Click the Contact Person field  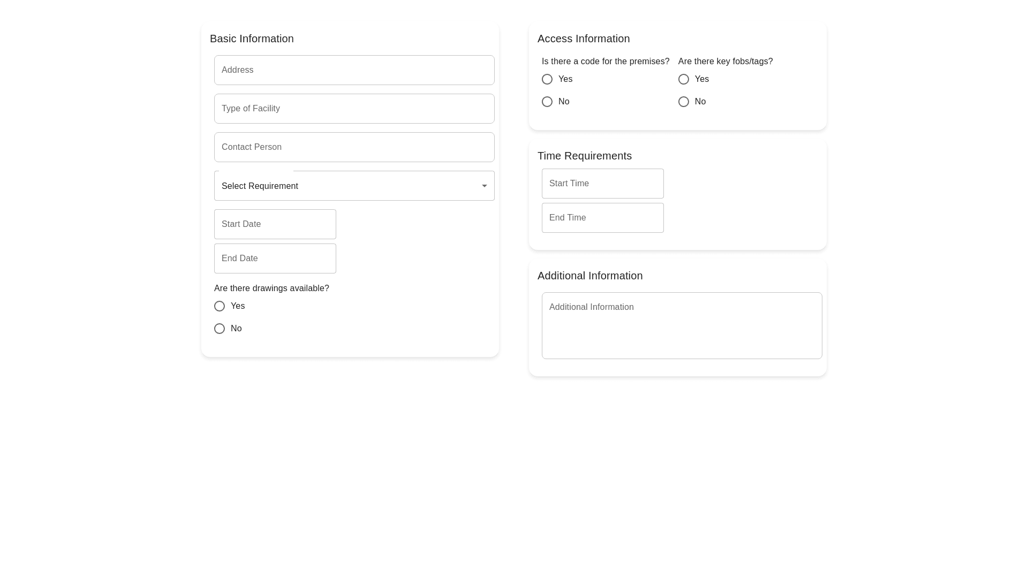[354, 147]
